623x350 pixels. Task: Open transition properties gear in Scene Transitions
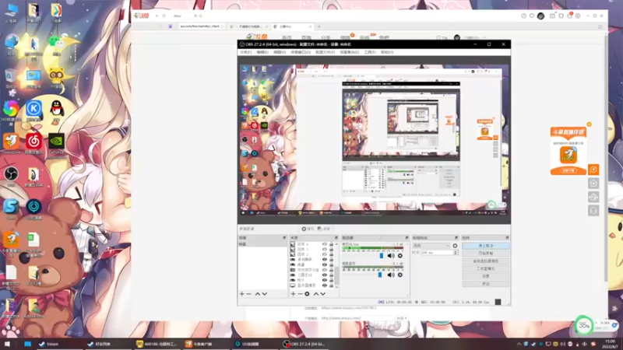click(x=455, y=246)
